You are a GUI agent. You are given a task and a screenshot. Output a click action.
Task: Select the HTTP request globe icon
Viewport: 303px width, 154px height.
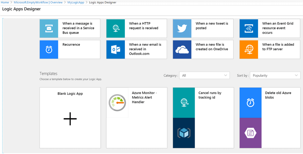(x=116, y=28)
